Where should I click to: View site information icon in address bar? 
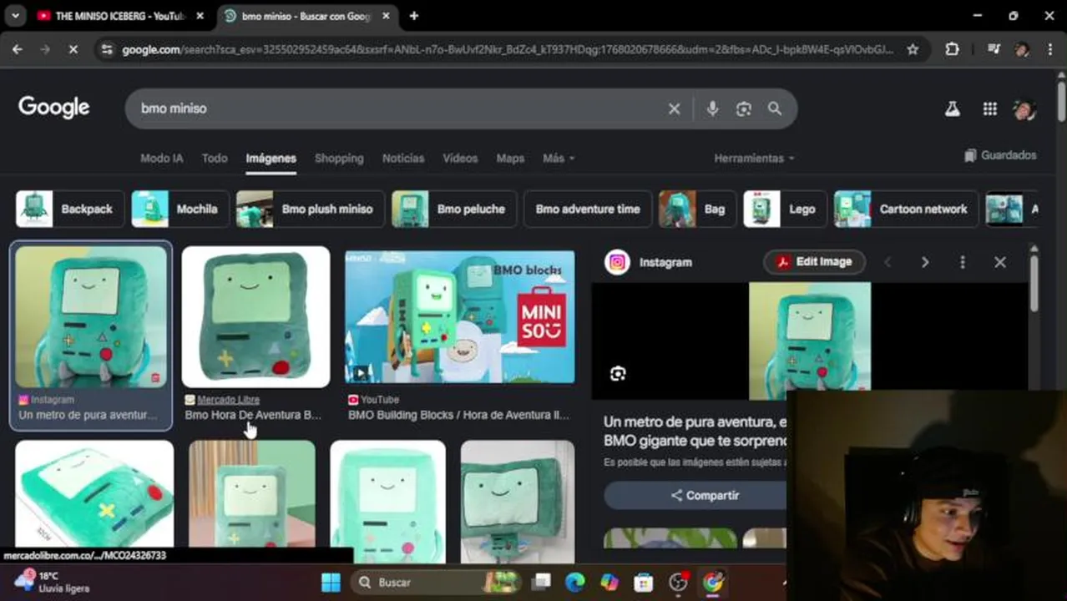click(106, 49)
